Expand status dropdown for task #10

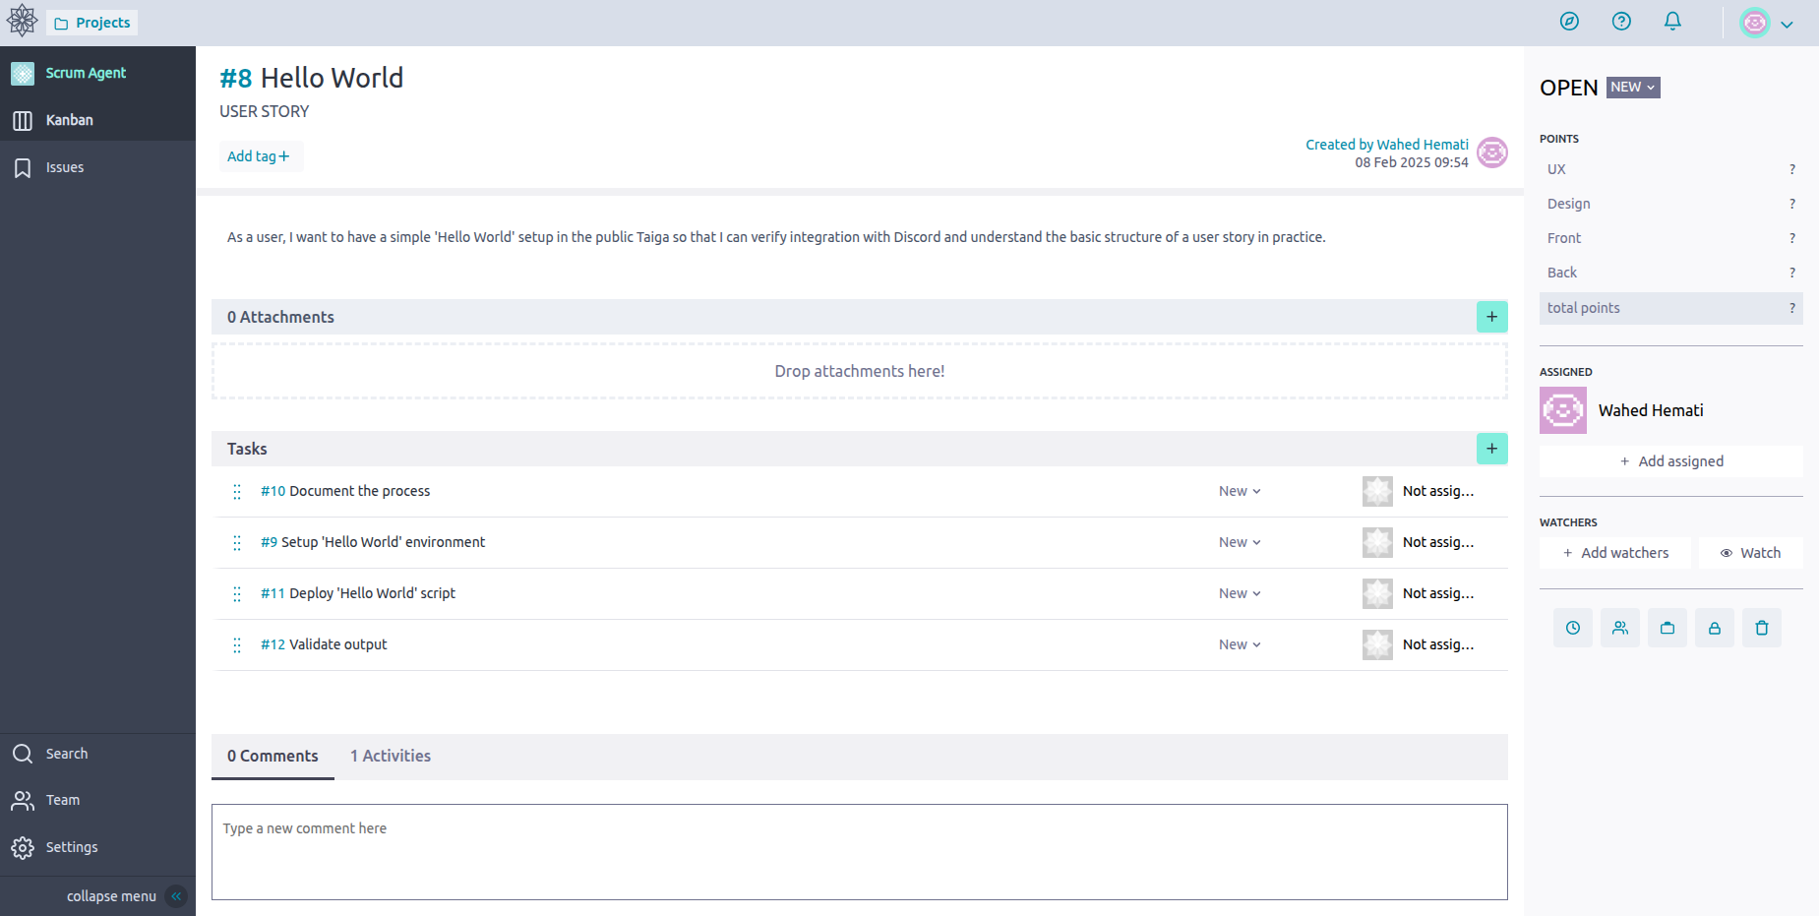(x=1240, y=491)
